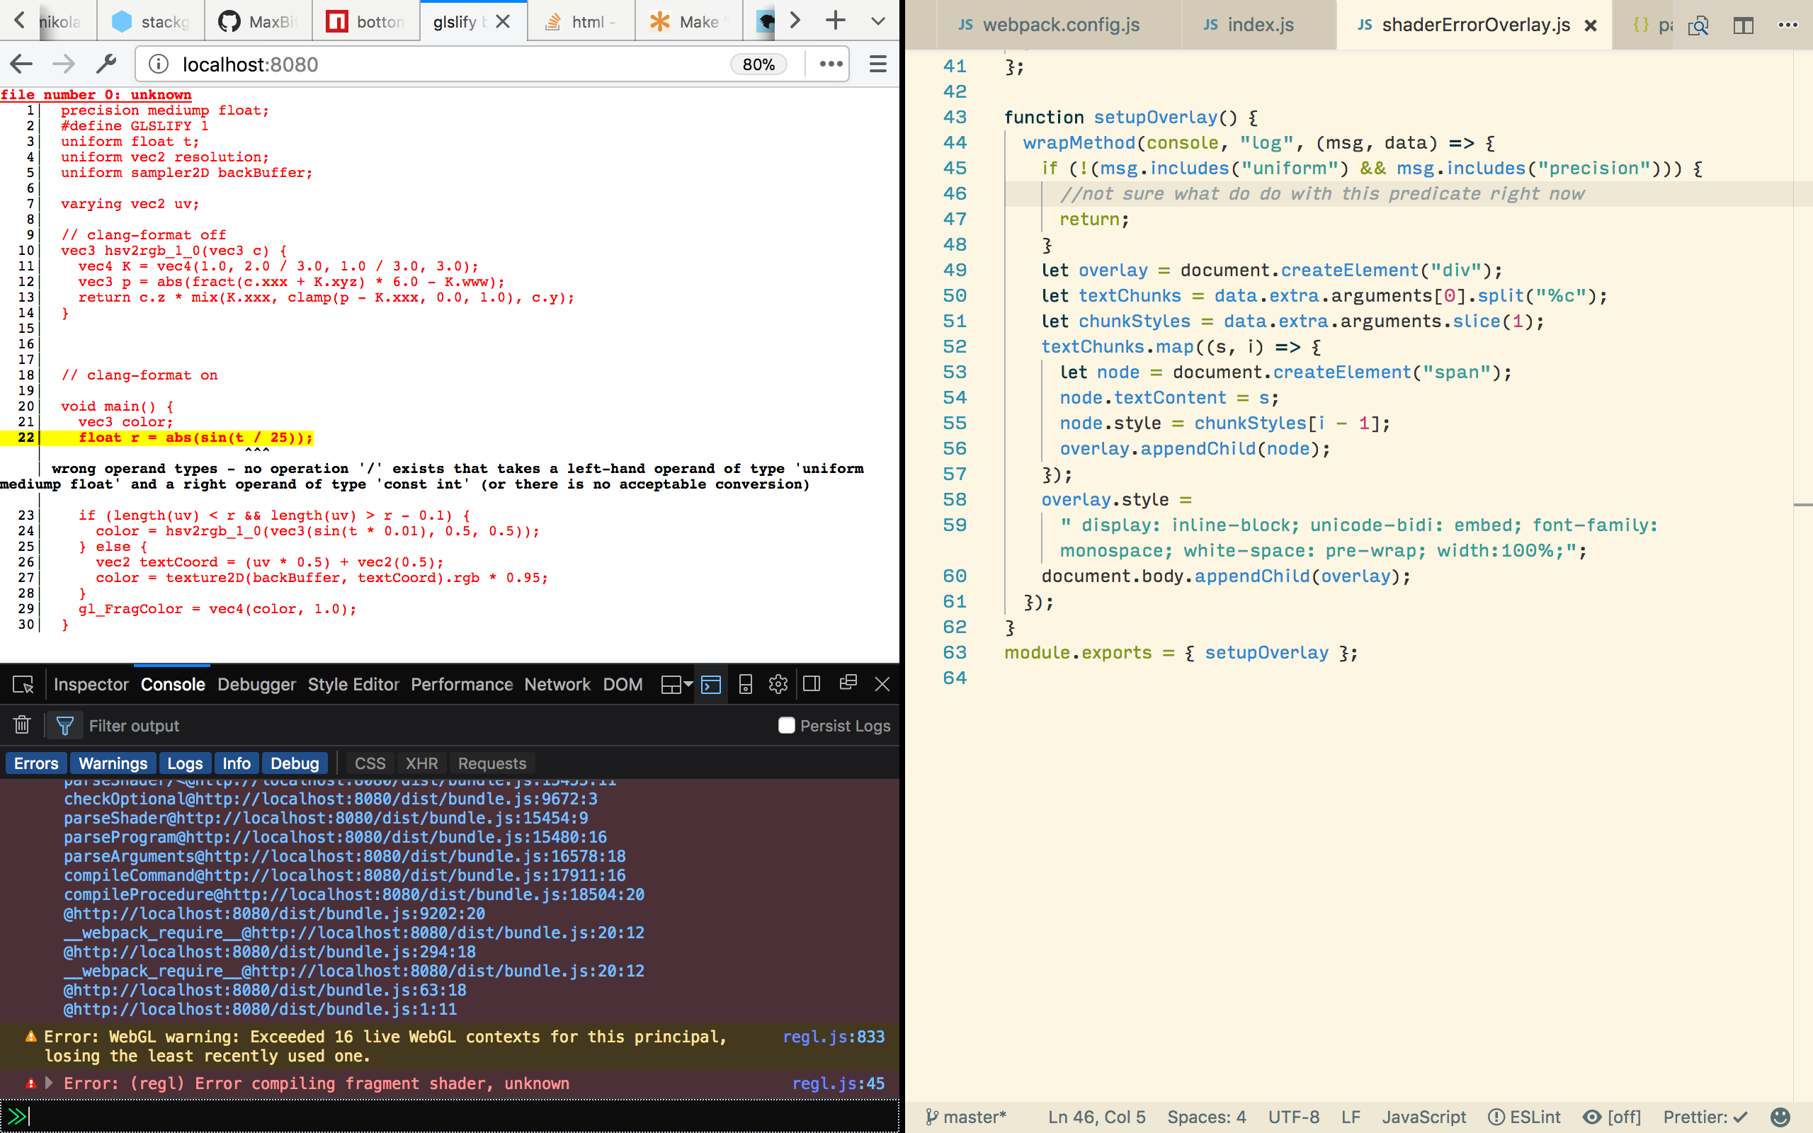
Task: Toggle responsive design mode icon
Action: (x=745, y=684)
